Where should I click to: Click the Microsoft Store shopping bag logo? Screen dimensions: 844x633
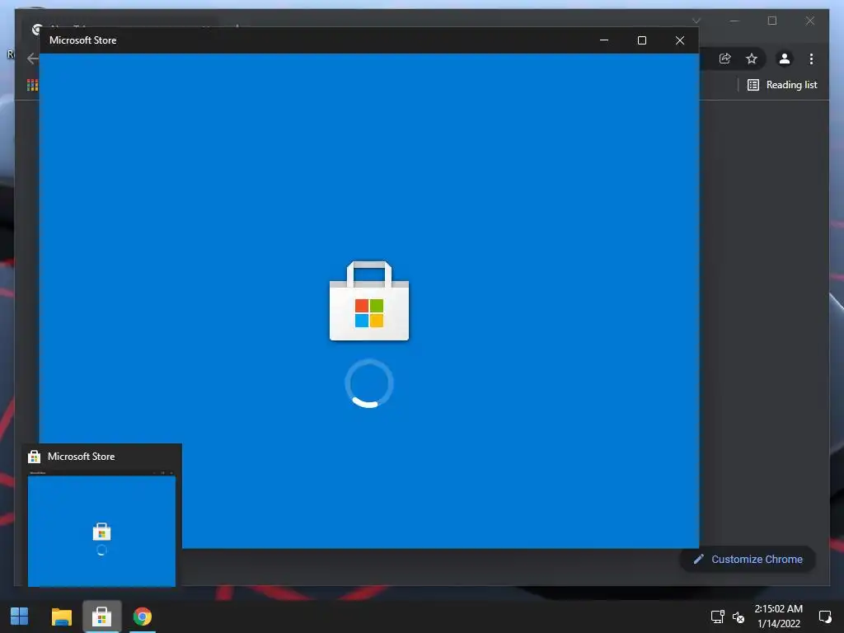369,301
